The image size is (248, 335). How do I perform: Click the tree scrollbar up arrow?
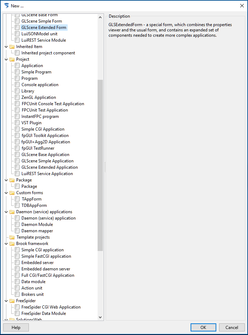pos(100,17)
